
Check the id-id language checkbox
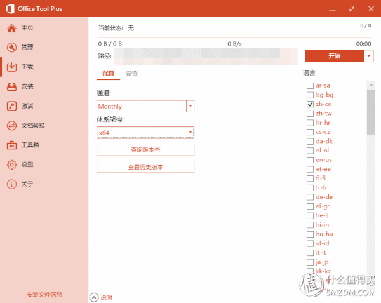(310, 243)
